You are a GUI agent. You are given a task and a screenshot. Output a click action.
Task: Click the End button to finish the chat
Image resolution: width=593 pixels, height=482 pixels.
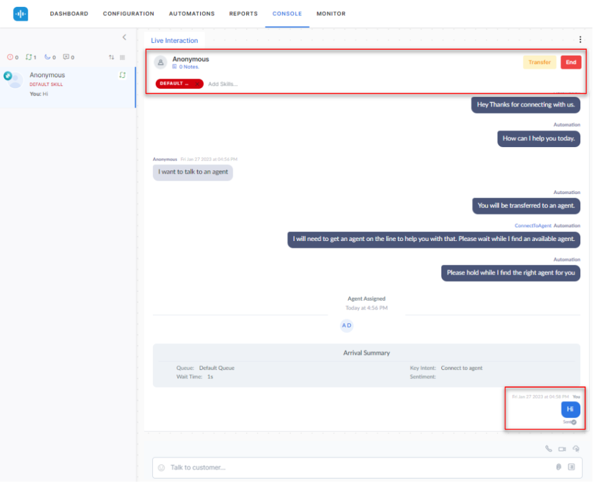click(x=571, y=61)
